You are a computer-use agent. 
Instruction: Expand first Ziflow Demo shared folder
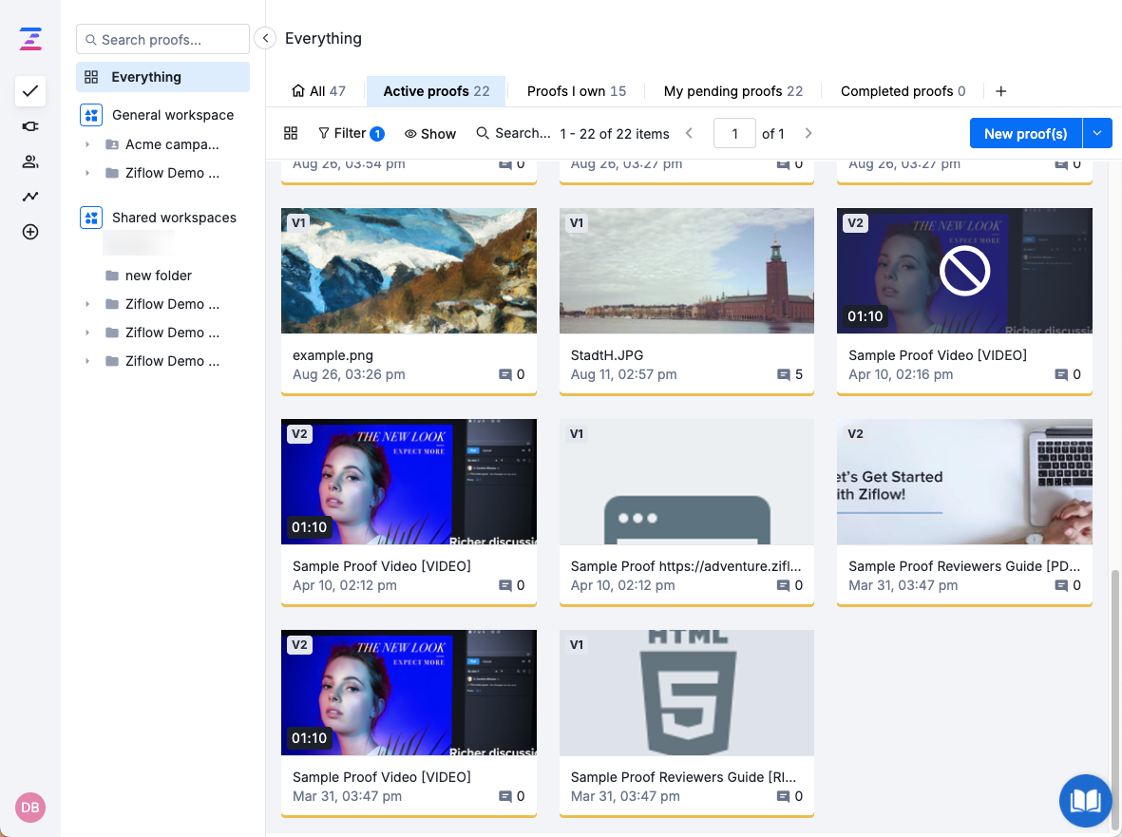pos(87,304)
